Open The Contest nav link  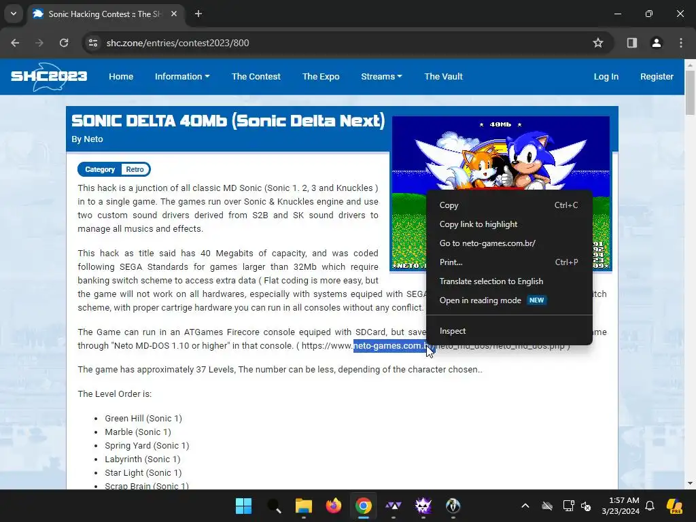(x=256, y=76)
